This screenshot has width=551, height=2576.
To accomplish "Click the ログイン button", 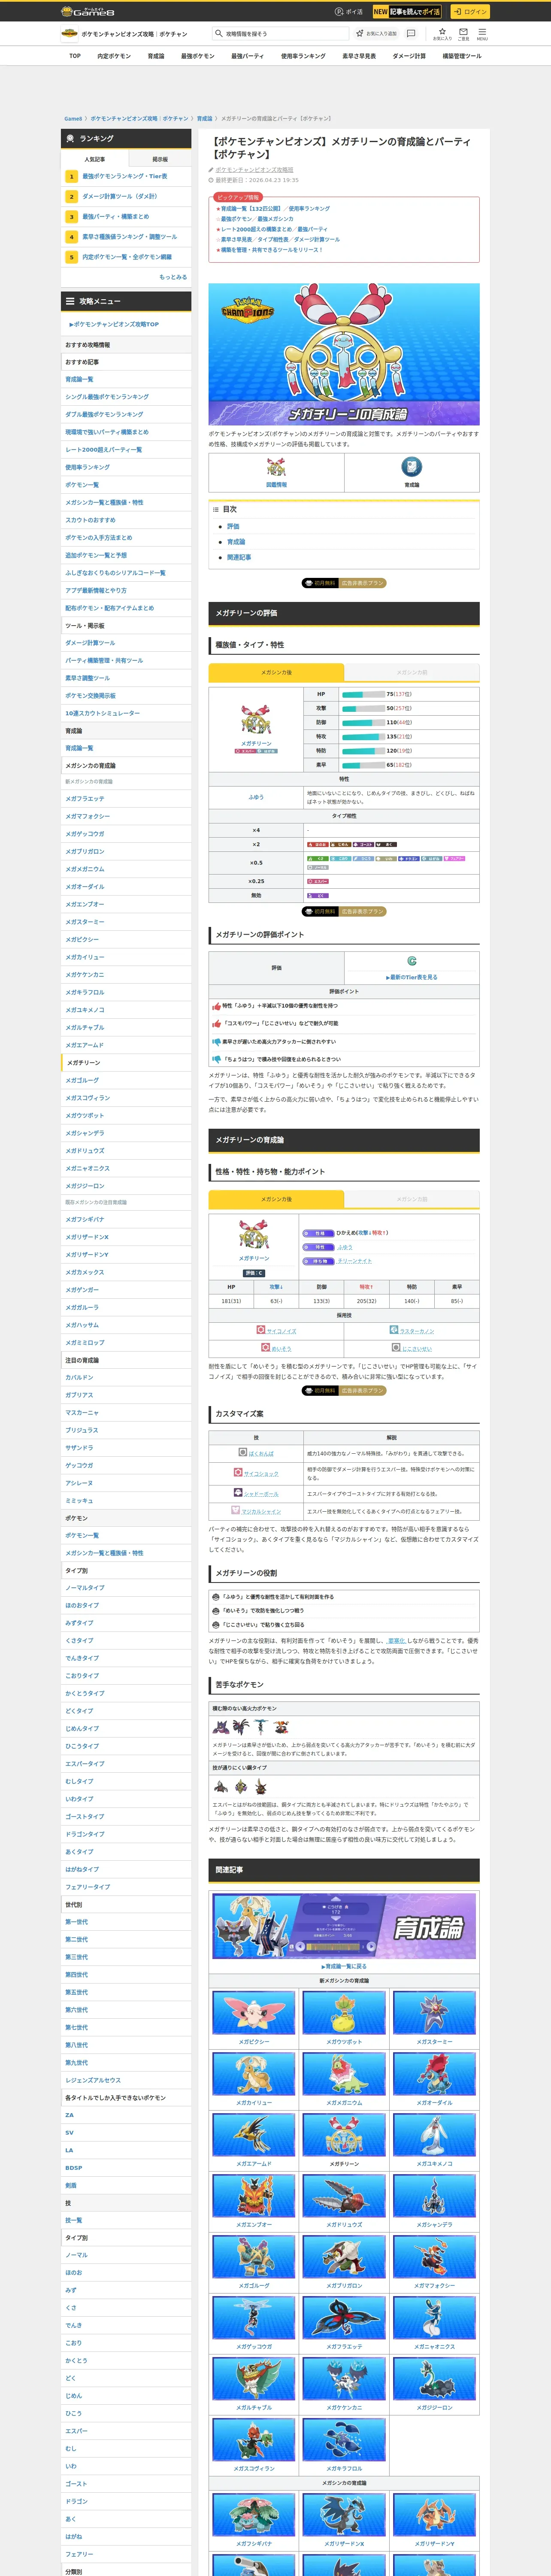I will click(469, 12).
